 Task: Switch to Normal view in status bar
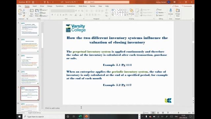point(153,113)
